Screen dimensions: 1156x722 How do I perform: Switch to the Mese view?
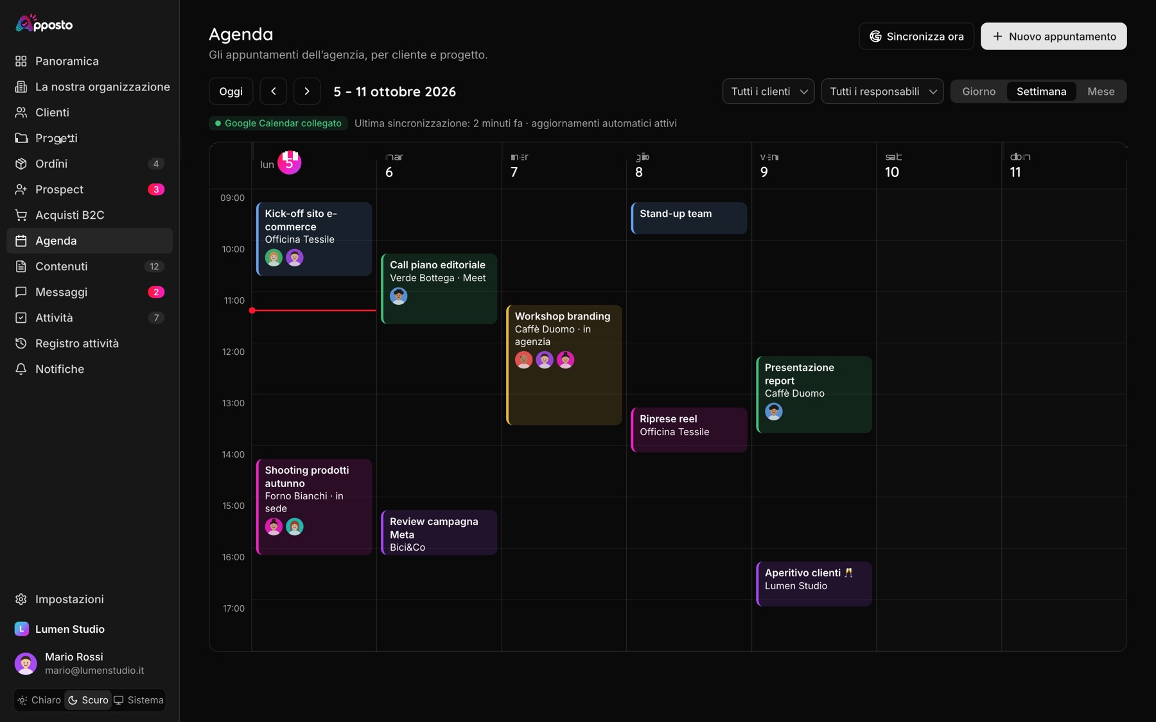click(x=1101, y=91)
